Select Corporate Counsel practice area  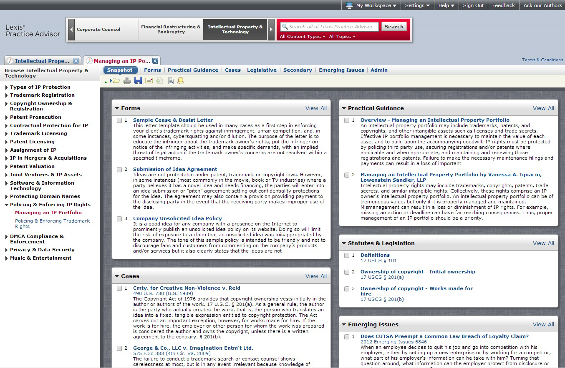tap(107, 30)
